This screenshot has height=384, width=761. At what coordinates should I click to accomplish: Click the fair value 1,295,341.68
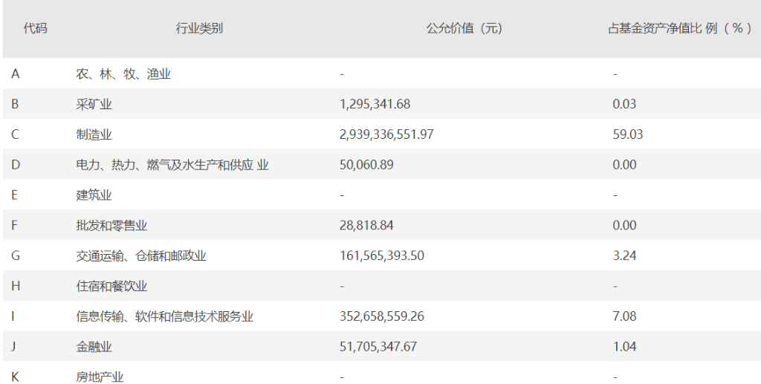(375, 104)
